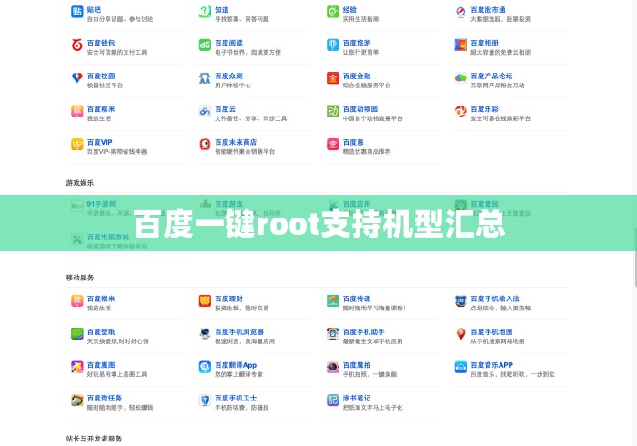
Task: Open the 百度相册 icon
Action: point(460,45)
